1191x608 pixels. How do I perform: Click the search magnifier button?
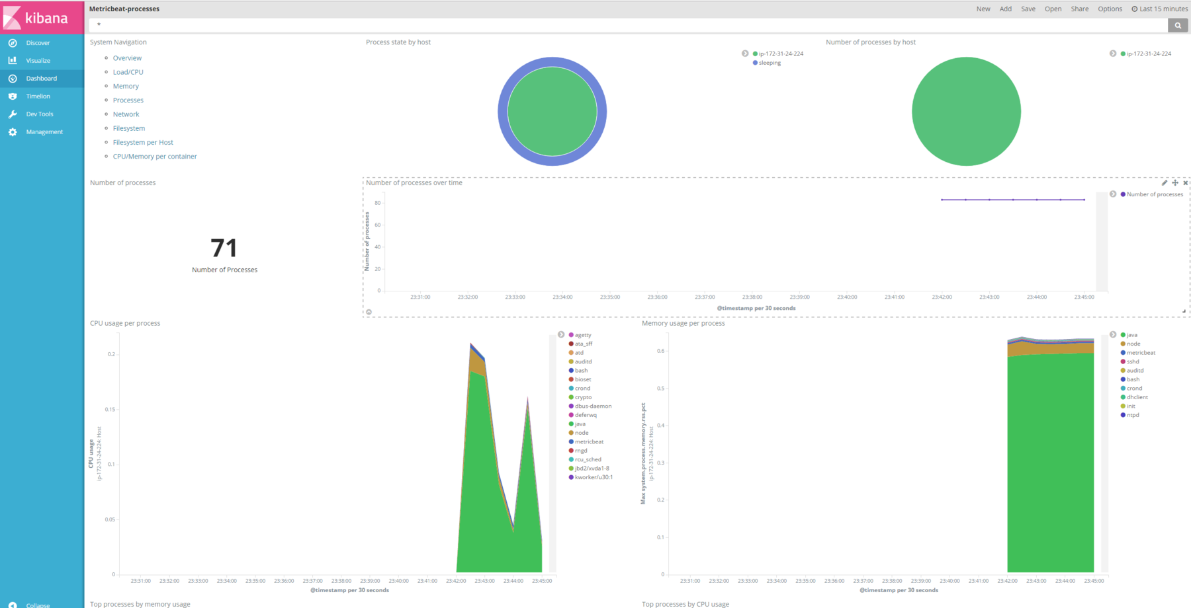click(x=1178, y=25)
